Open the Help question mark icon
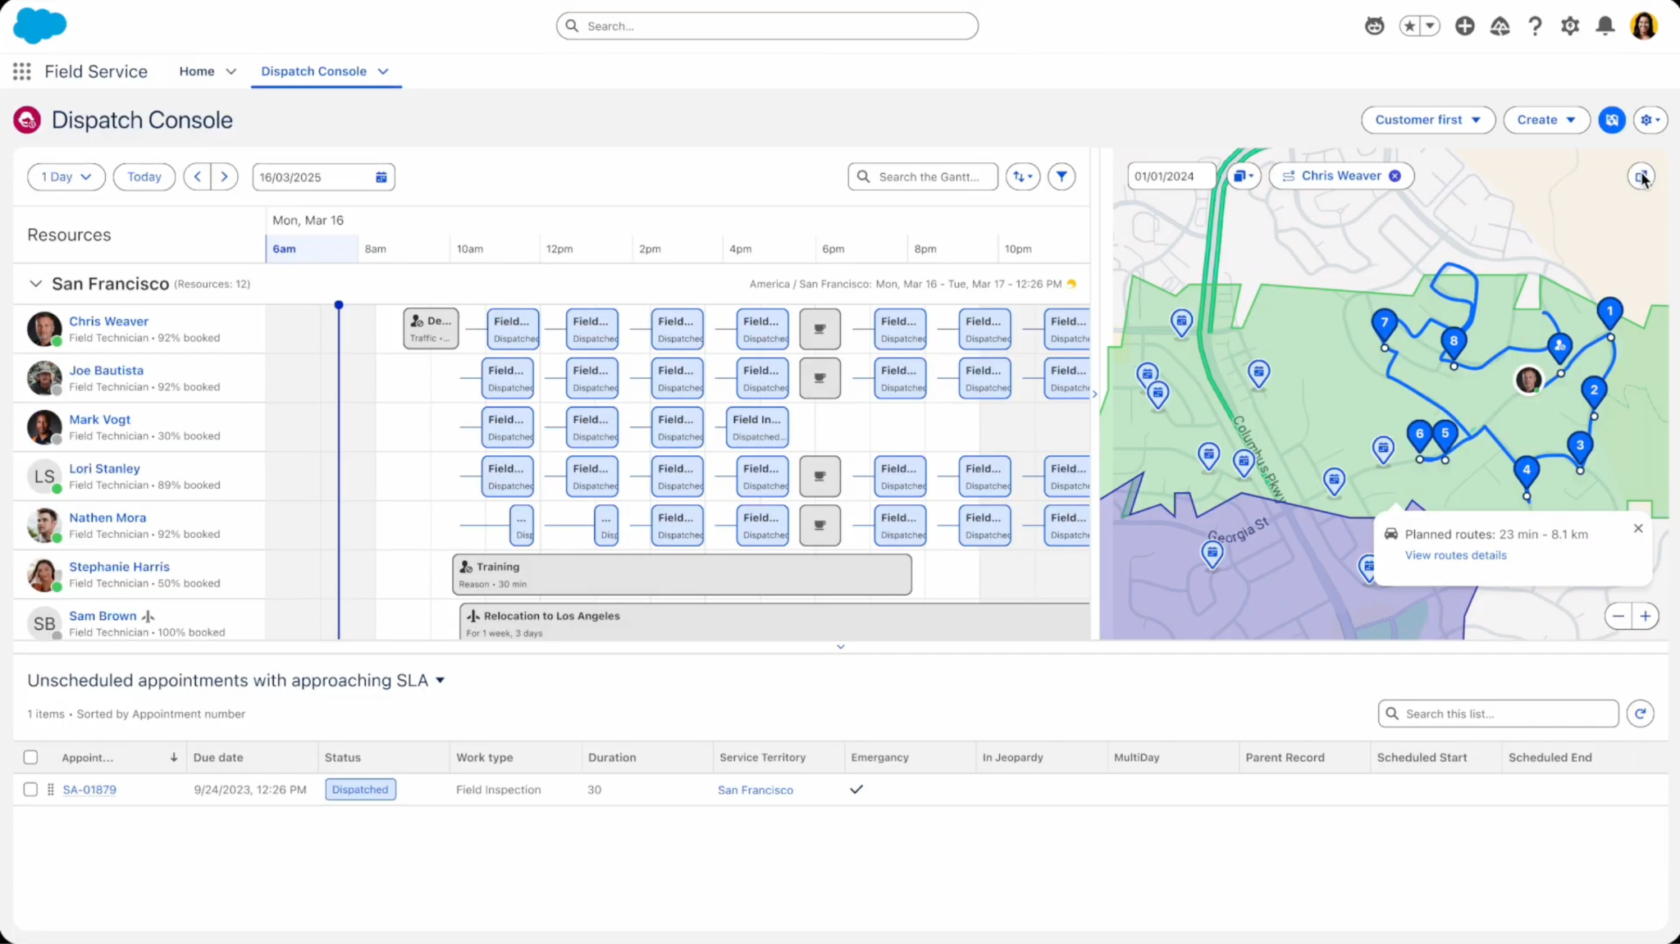Viewport: 1680px width, 944px height. (1535, 26)
